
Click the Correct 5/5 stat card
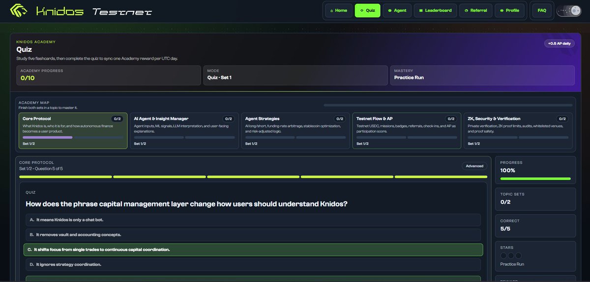click(x=535, y=225)
